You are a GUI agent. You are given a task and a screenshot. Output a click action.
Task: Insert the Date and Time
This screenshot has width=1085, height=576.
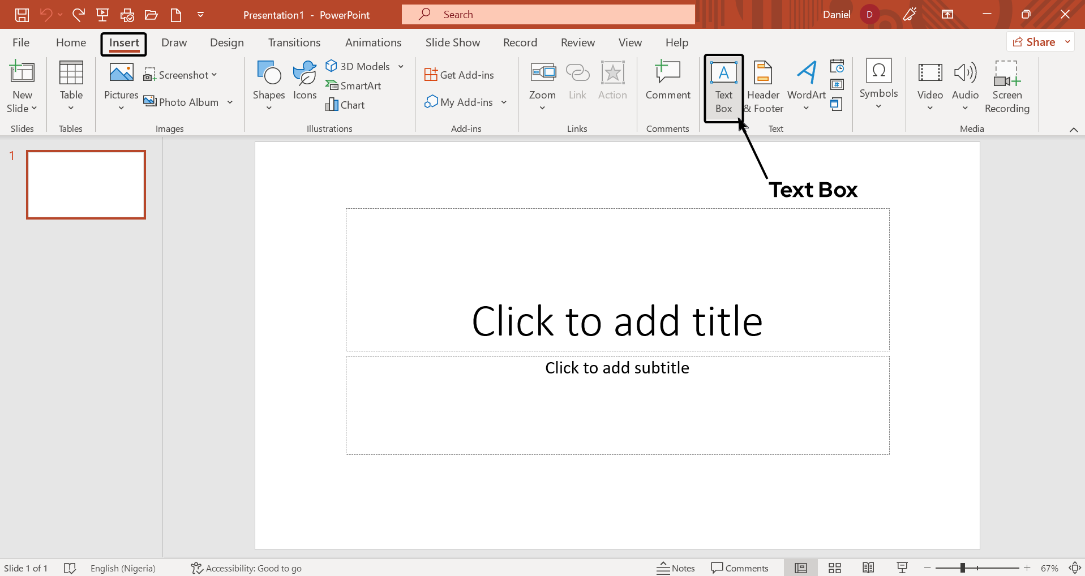pyautogui.click(x=837, y=66)
